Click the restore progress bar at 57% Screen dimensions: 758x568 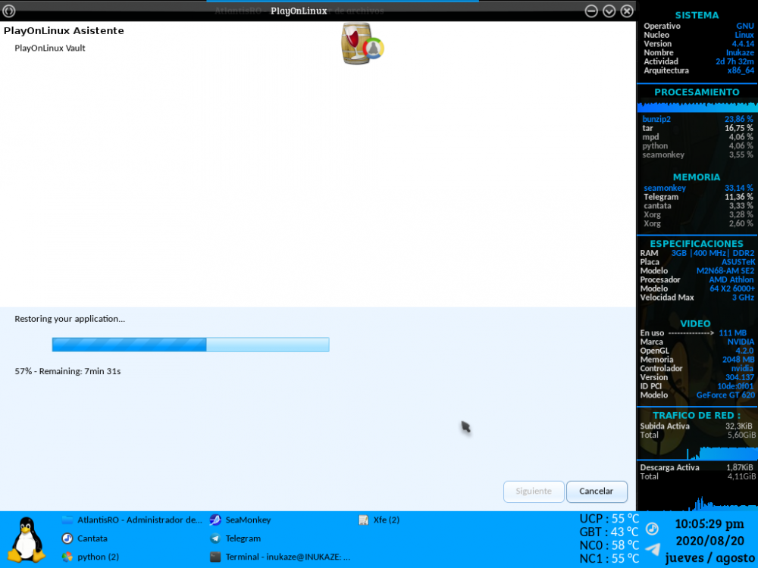tap(189, 345)
